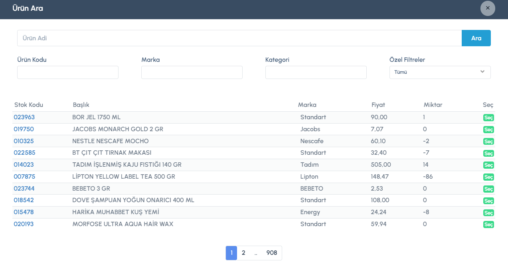Go to page 2 of results
This screenshot has height=264, width=508.
pyautogui.click(x=243, y=253)
